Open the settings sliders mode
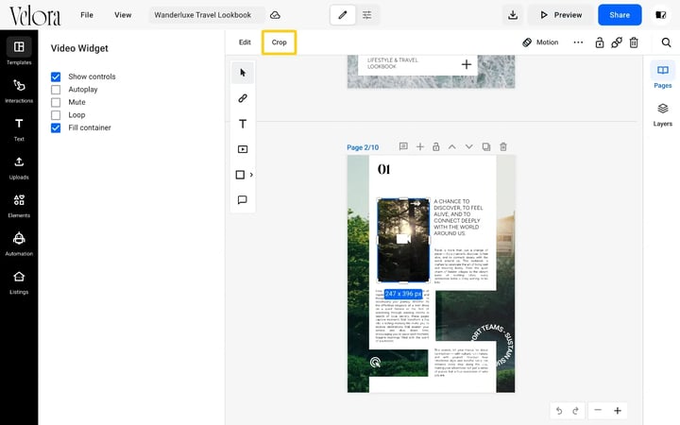The width and height of the screenshot is (680, 425). (x=366, y=15)
